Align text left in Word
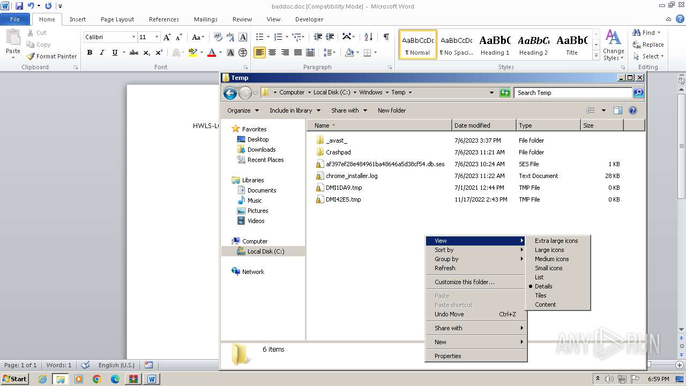This screenshot has height=386, width=686. click(x=260, y=53)
